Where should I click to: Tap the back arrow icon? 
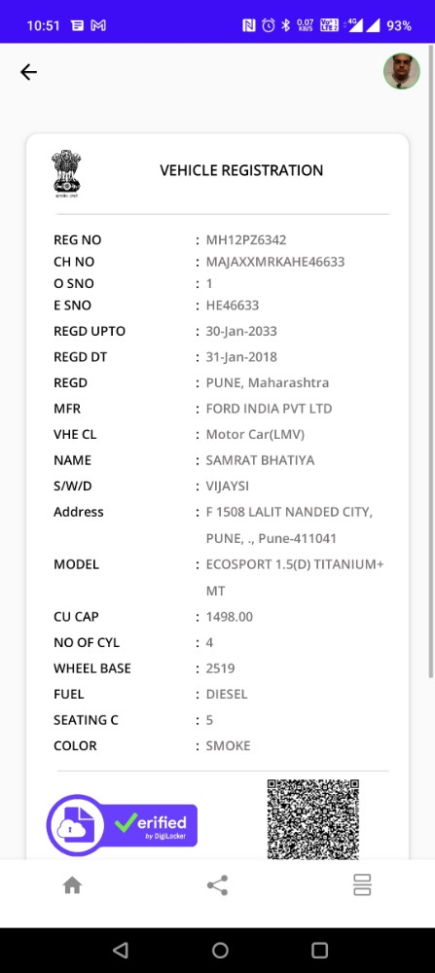[28, 73]
